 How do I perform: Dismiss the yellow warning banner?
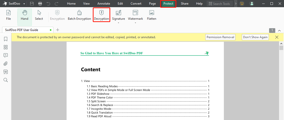(277, 37)
